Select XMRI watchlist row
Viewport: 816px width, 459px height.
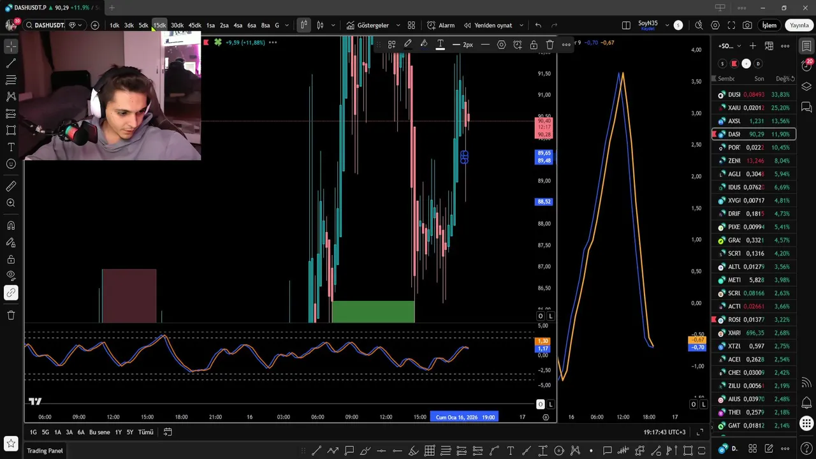click(754, 333)
